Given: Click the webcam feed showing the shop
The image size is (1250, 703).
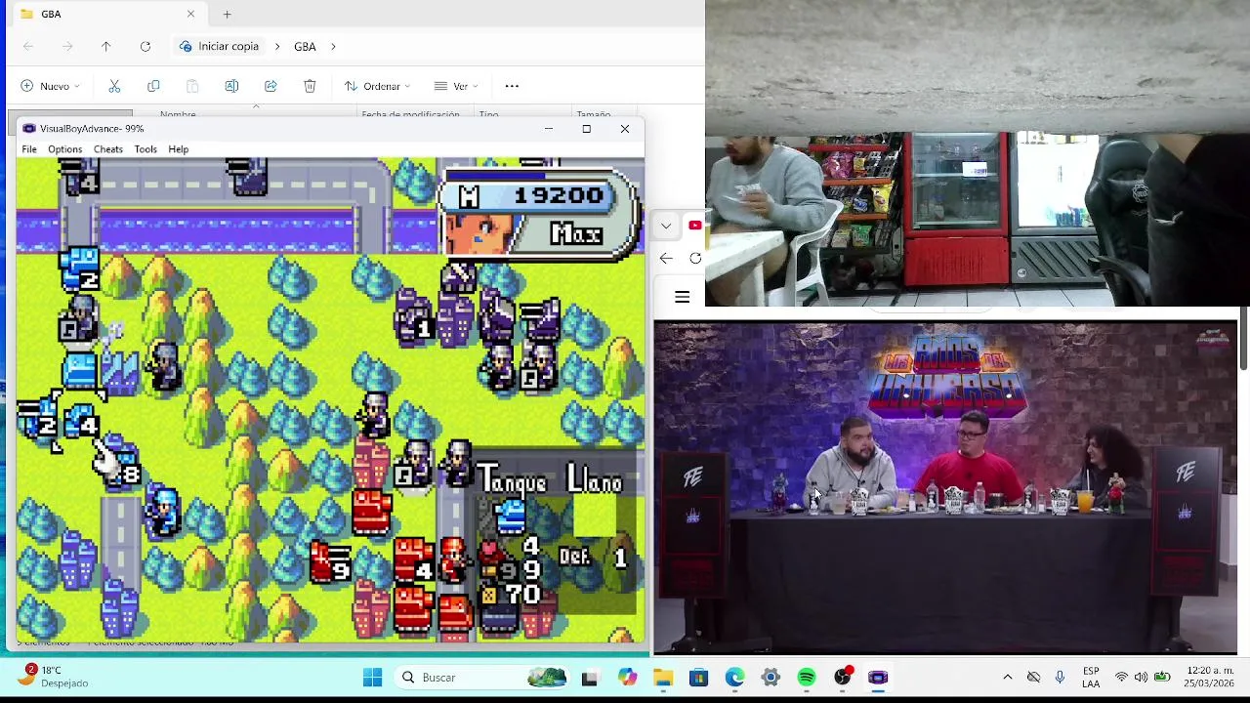Looking at the screenshot, I should [x=977, y=153].
